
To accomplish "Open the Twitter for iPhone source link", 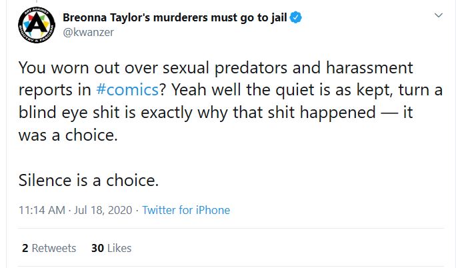I will [186, 210].
